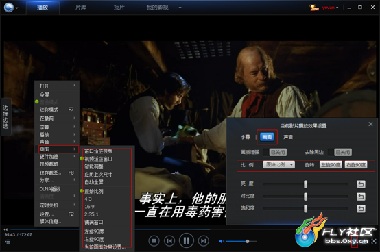Select 字幕 tab in effect settings
Screen dimensions: 380x252
pyautogui.click(x=246, y=137)
